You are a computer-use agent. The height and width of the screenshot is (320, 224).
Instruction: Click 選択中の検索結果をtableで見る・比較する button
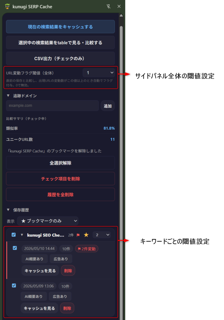[x=60, y=42]
